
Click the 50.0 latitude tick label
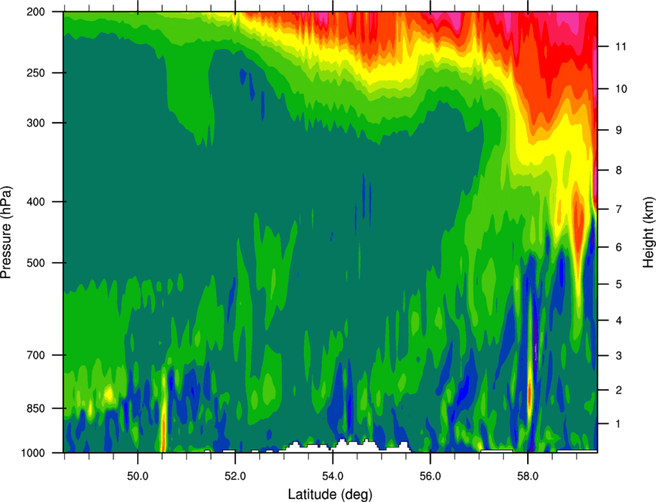pyautogui.click(x=137, y=477)
